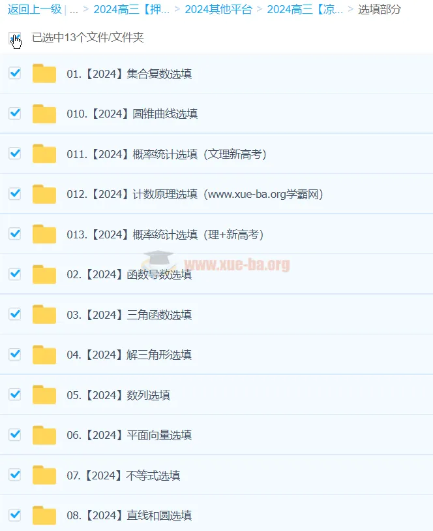Click folder icon for 02.【2024】函数导数选填
Viewport: 433px width, 531px height.
click(44, 274)
